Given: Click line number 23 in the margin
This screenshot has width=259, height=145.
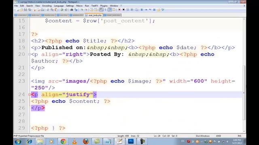Looking at the screenshot, I should 21,81.
